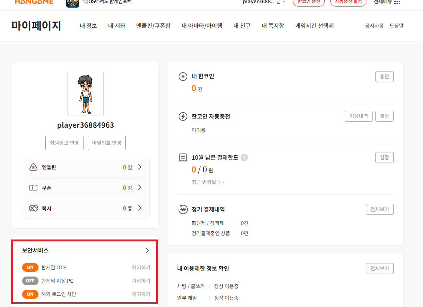The width and height of the screenshot is (423, 307).
Task: Open the 엔돌핀/쿠폰함 tab
Action: click(153, 26)
